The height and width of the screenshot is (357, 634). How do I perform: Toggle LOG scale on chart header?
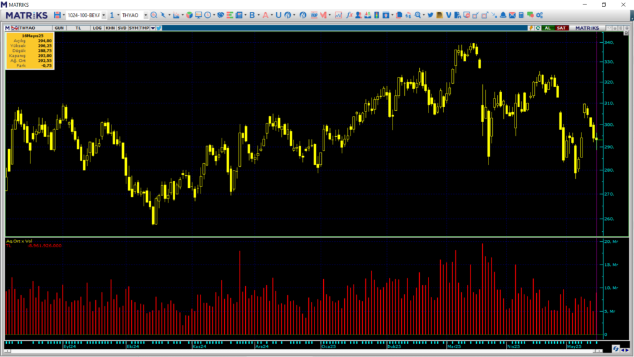[x=97, y=28]
